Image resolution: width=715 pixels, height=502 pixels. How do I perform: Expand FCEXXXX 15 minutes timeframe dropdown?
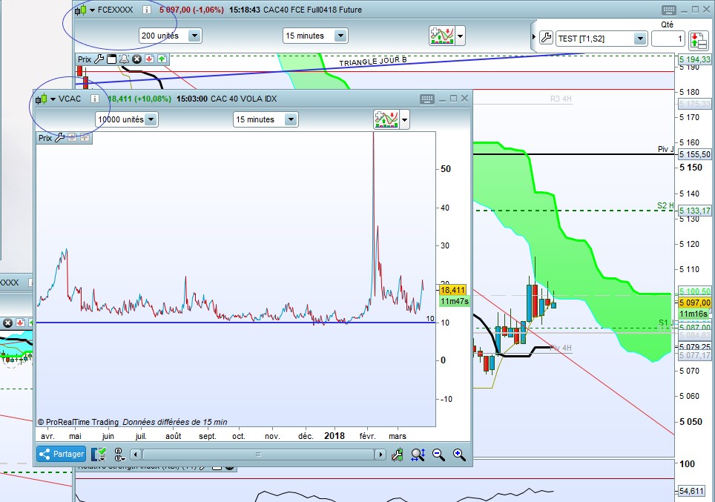click(340, 36)
